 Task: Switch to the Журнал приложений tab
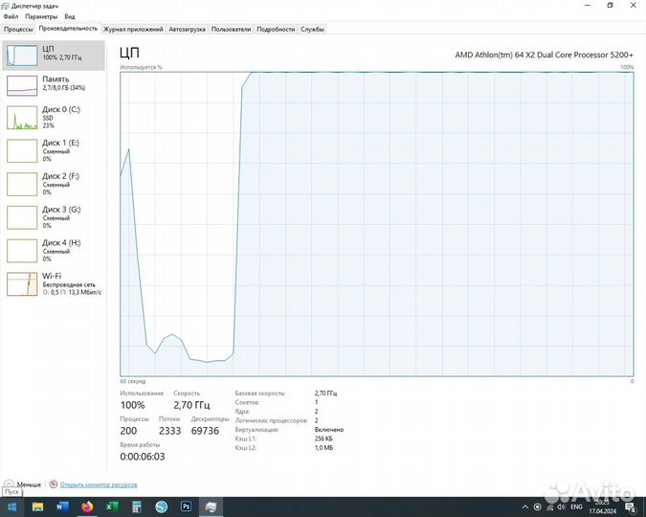point(133,29)
